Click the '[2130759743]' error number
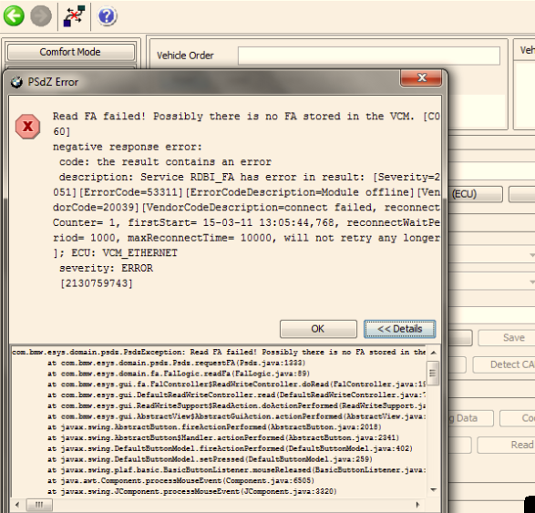Screen dimensions: 535x513 click(97, 283)
